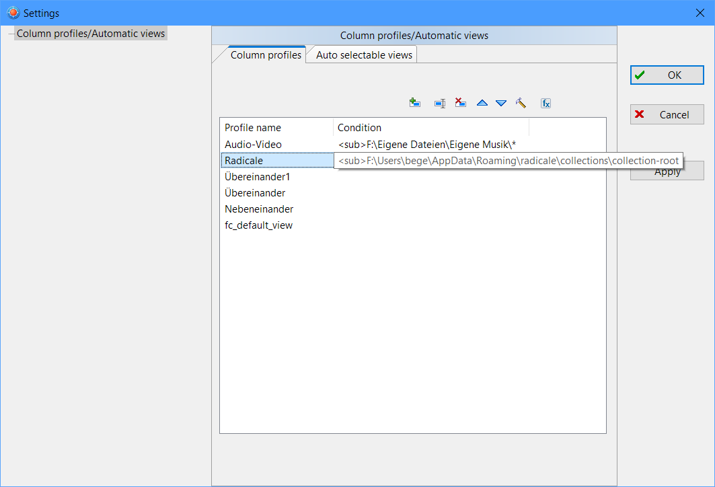
Task: Click the hammer edit profile icon
Action: (x=521, y=103)
